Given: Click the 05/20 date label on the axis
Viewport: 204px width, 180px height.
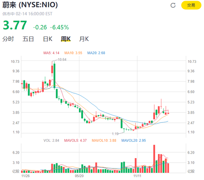Looking at the screenshot, I should pos(79,176).
